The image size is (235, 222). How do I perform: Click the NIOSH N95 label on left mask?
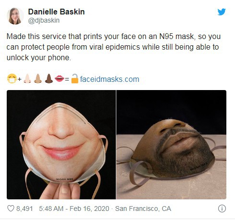tap(65, 179)
